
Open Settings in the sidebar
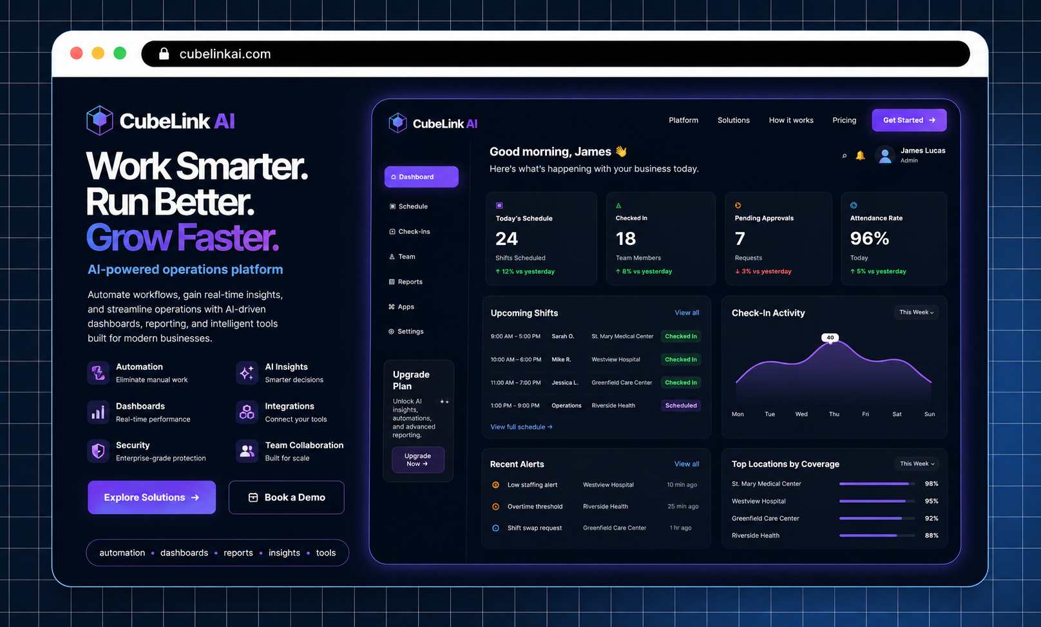(x=406, y=331)
